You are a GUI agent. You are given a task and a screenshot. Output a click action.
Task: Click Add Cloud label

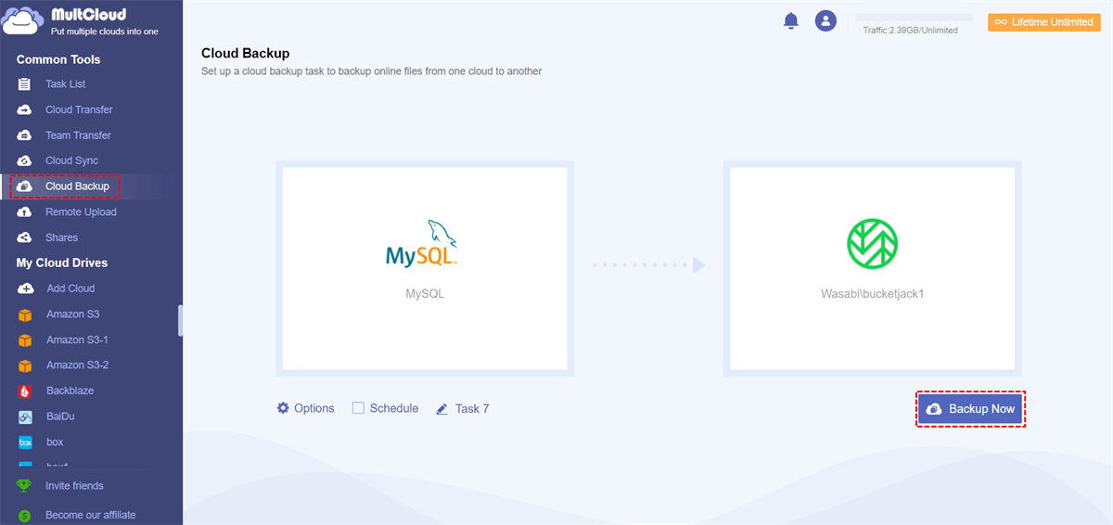click(70, 288)
